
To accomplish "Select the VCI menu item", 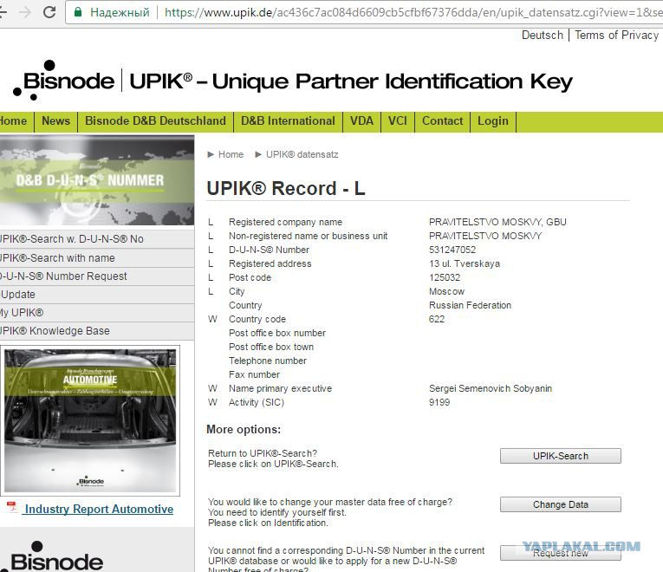I will [x=398, y=121].
